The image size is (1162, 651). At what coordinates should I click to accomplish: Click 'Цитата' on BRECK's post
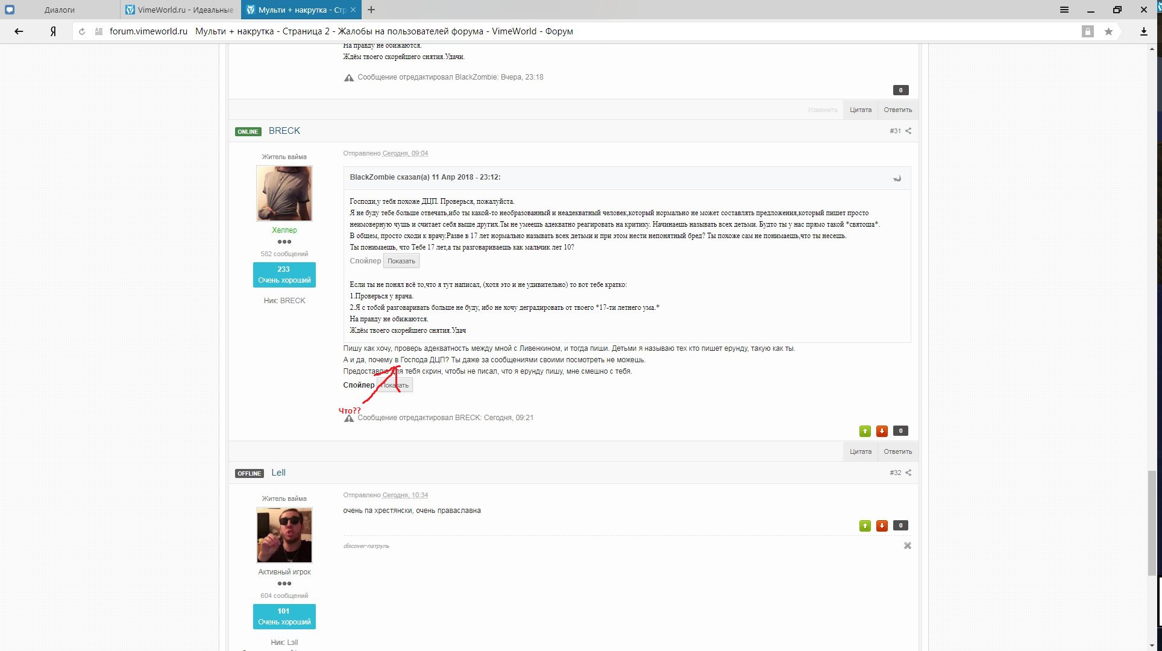click(861, 451)
